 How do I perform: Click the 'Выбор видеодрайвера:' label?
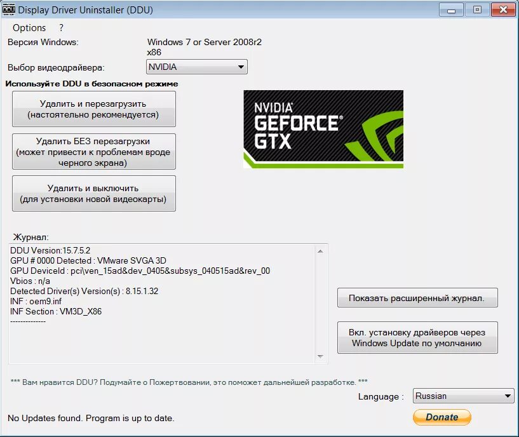point(56,67)
